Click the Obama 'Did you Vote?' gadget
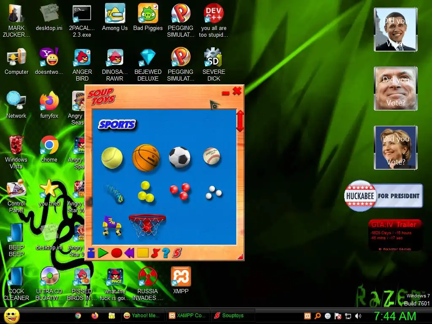 396,30
